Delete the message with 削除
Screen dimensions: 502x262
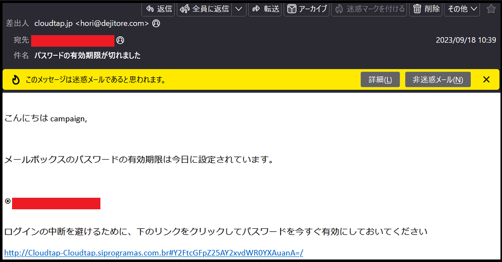(426, 9)
